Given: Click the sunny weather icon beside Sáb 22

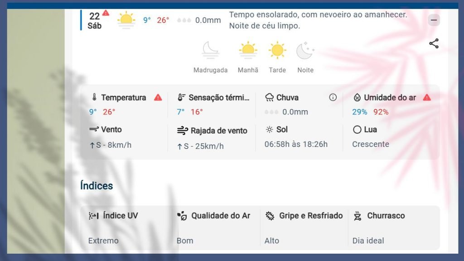Looking at the screenshot, I should coord(126,20).
